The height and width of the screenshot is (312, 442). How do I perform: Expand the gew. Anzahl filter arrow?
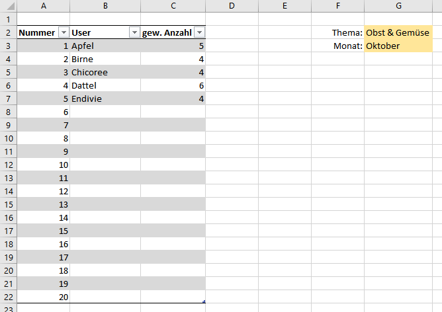(199, 32)
